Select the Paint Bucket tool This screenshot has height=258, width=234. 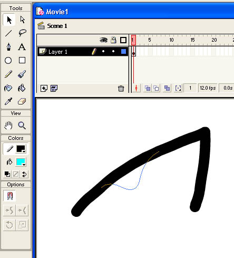[x=22, y=88]
